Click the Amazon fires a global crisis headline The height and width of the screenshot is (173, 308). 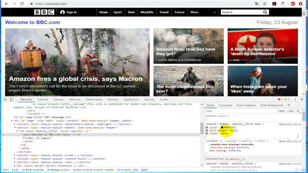point(76,79)
